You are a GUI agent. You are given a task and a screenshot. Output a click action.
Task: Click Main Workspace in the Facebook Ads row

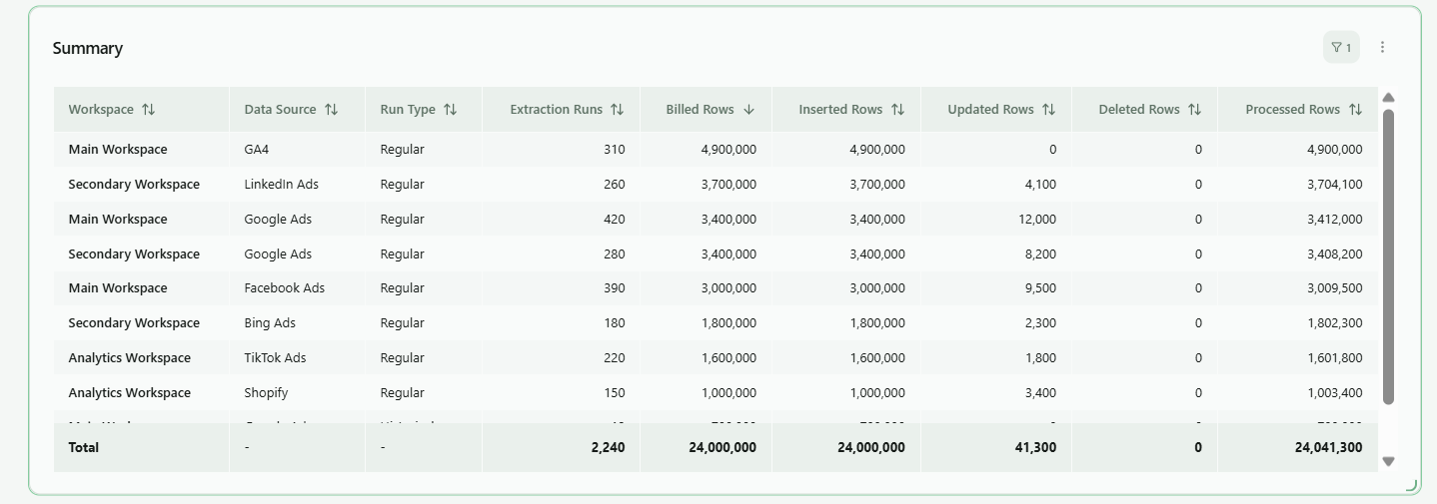(x=118, y=288)
